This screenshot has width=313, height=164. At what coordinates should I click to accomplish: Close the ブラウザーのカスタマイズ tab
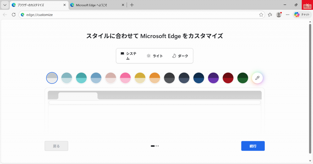pos(64,5)
